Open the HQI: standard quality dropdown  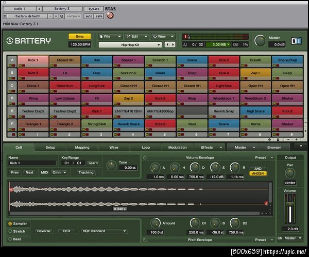[104, 231]
